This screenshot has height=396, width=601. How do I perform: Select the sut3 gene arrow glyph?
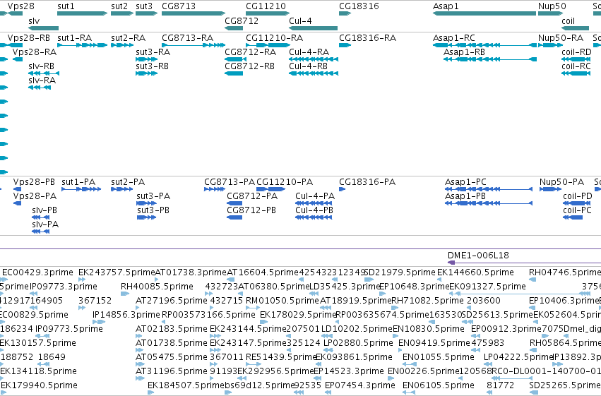point(146,13)
